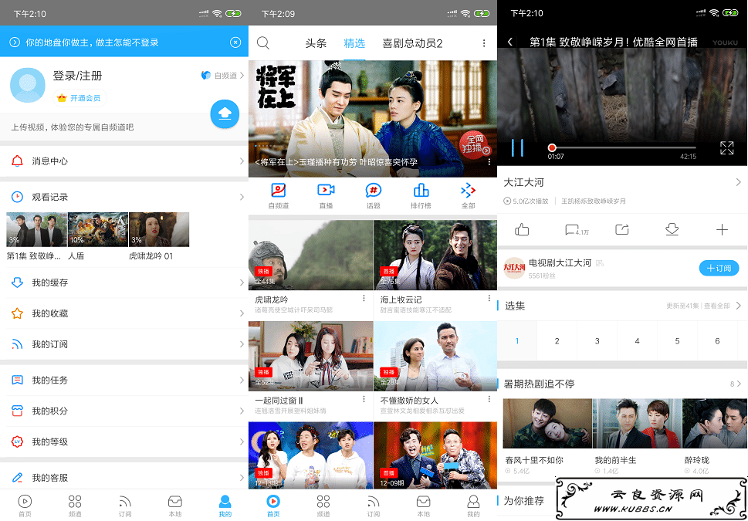Screen dimensions: 748x521
Task: Open 我的等级 level row
Action: click(x=124, y=441)
